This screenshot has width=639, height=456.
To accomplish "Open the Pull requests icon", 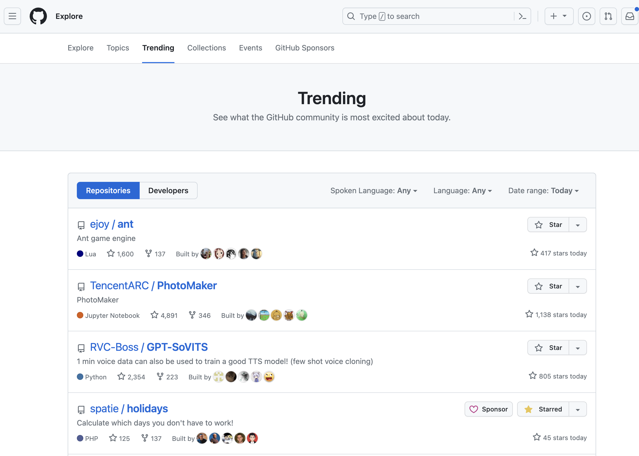I will tap(608, 16).
